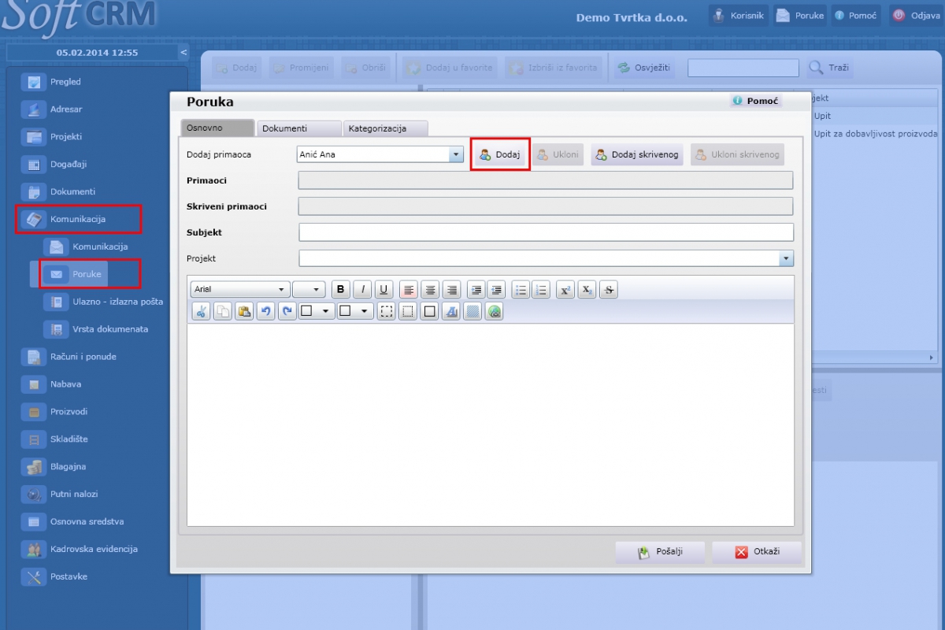Switch to the Dokumenti tab

point(299,128)
